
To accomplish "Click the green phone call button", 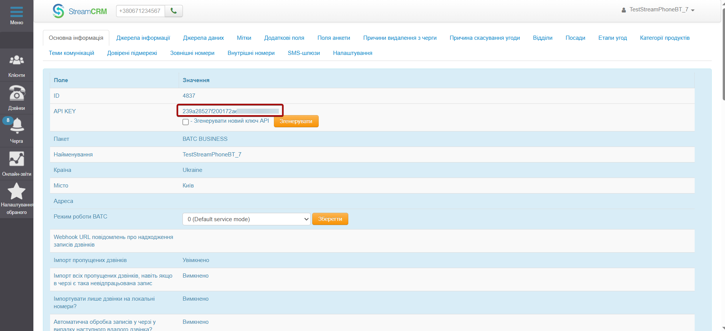I will (x=174, y=11).
